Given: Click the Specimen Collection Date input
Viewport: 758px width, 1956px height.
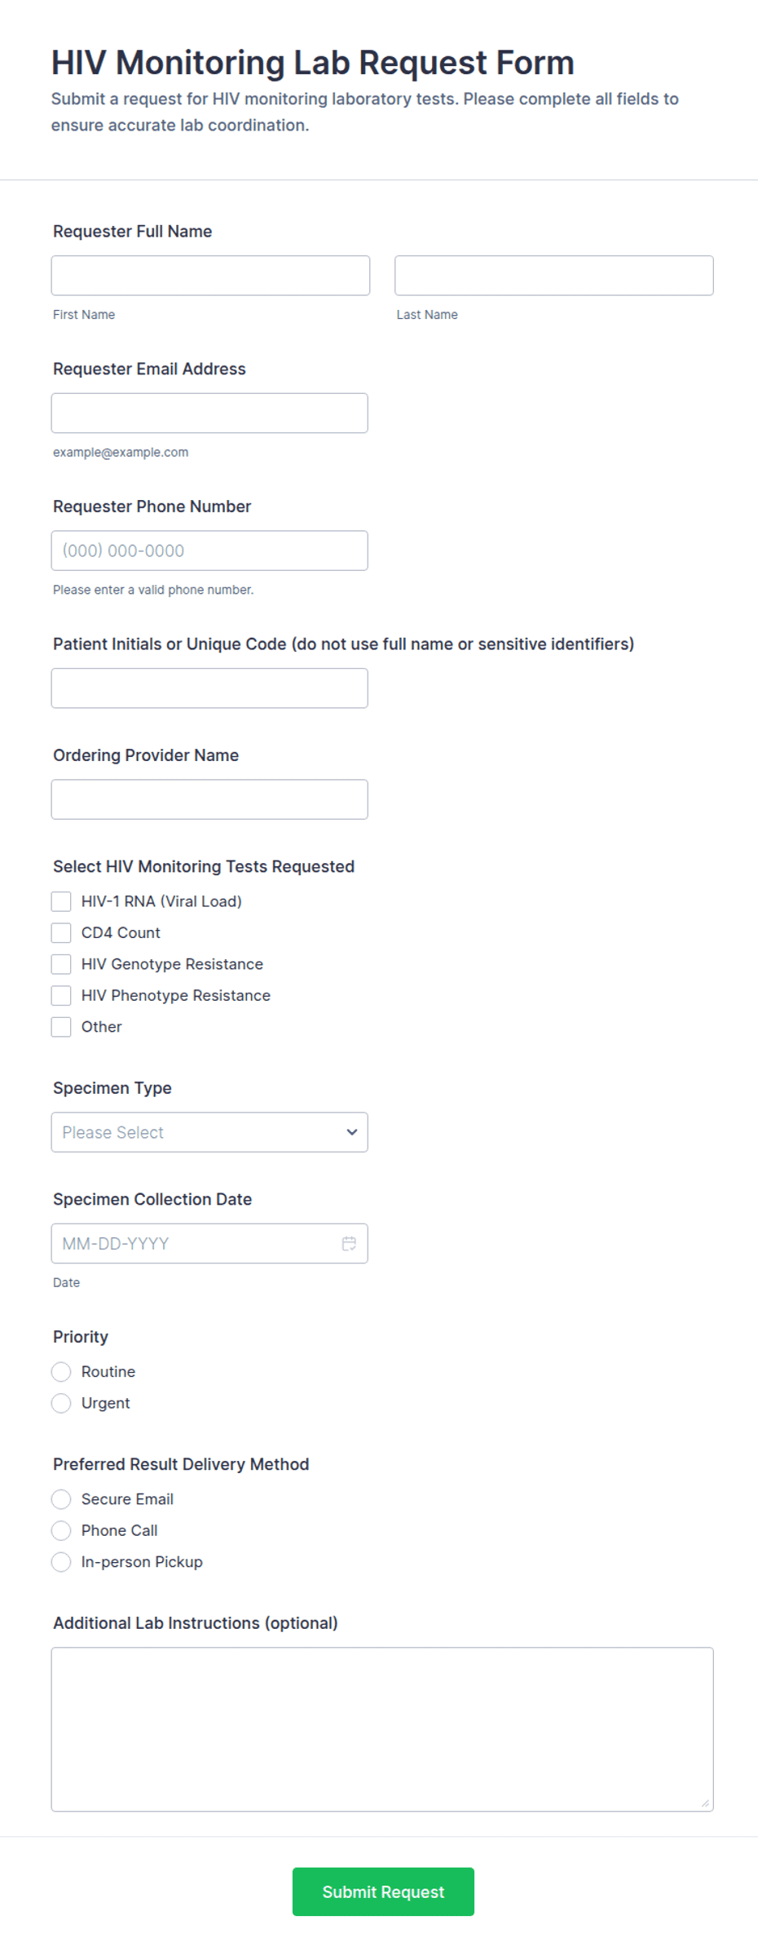Looking at the screenshot, I should tap(209, 1243).
